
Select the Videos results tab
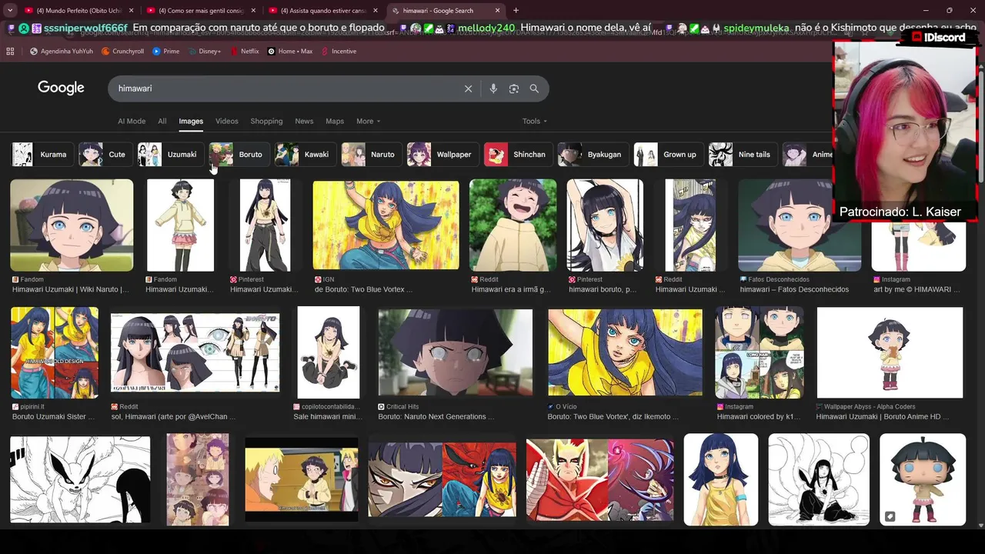227,121
